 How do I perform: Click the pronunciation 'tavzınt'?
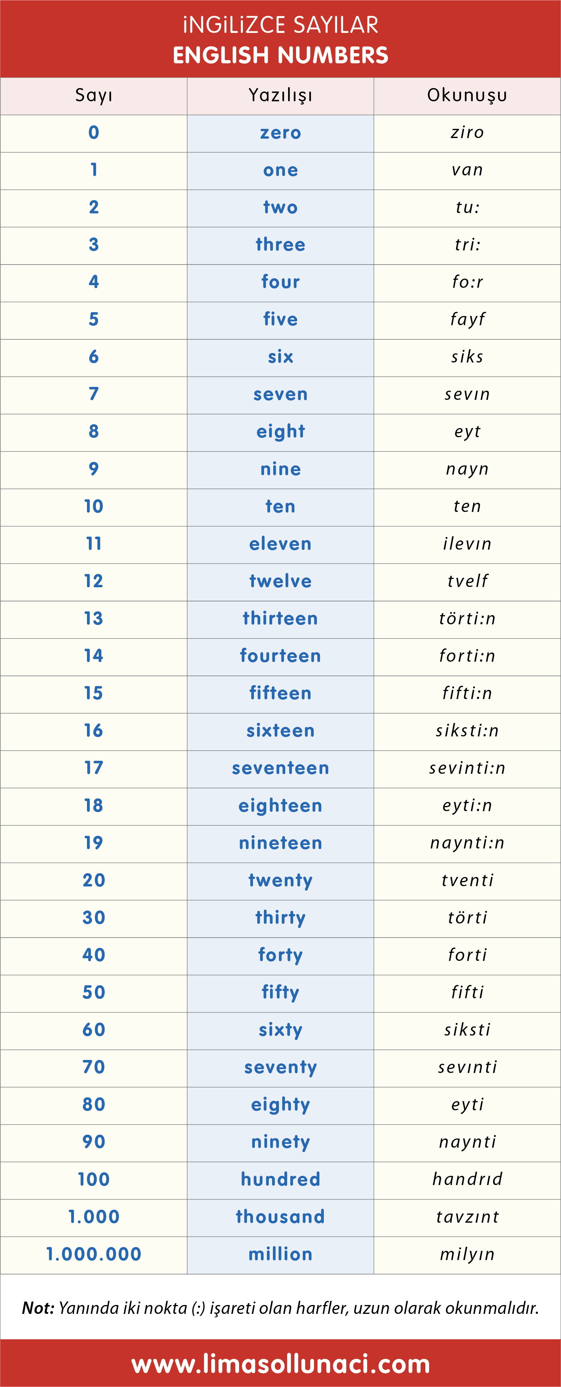467,1217
